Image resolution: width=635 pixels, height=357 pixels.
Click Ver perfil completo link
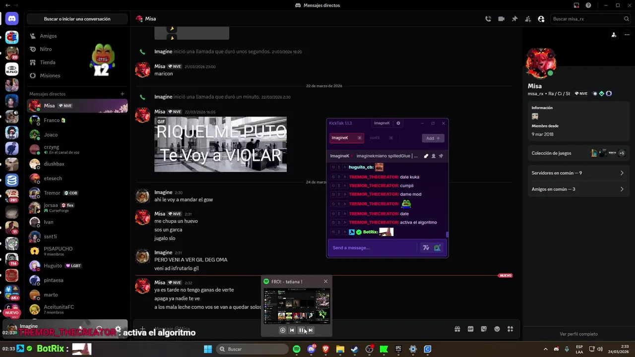click(578, 334)
